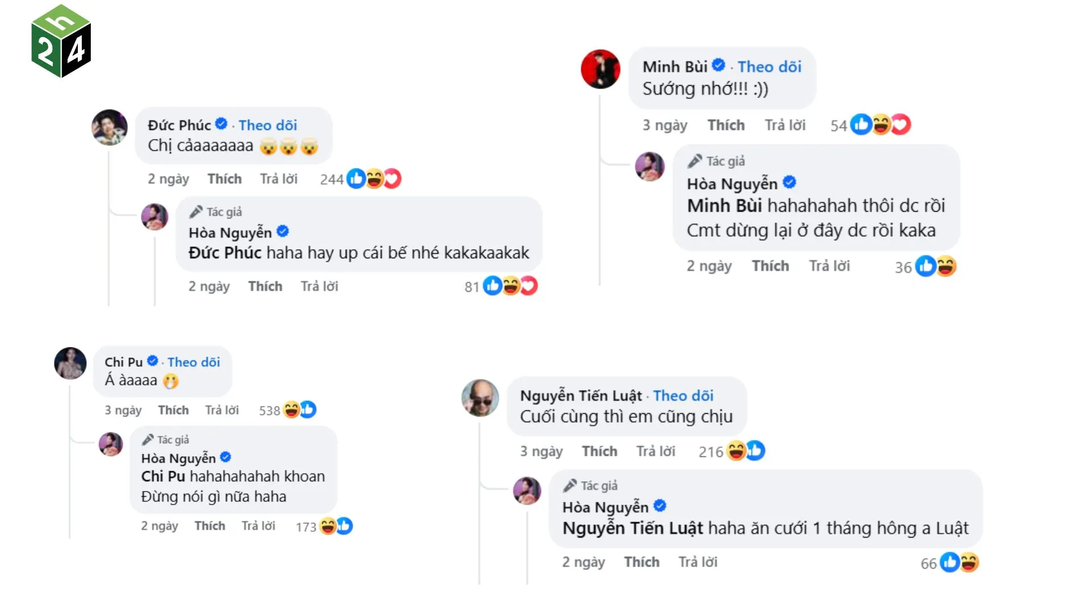Click the verified badge next to Hòa Nguyễn's name
1090x613 pixels.
pos(284,232)
